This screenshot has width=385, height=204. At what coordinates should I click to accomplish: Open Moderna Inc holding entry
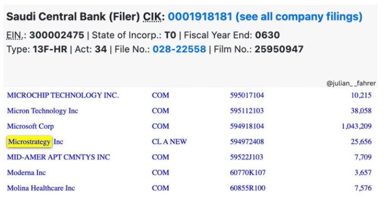26,173
